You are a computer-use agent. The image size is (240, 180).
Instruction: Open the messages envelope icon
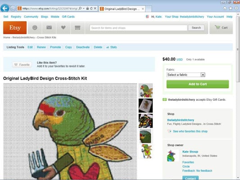pos(49,28)
